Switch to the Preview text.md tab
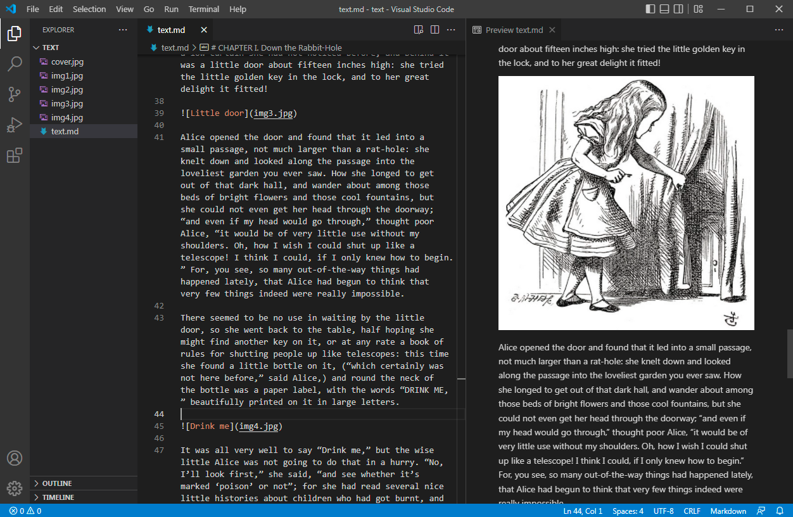This screenshot has height=517, width=793. (514, 30)
